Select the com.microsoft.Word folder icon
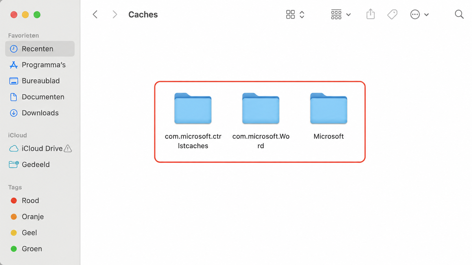The width and height of the screenshot is (472, 265). 261,108
